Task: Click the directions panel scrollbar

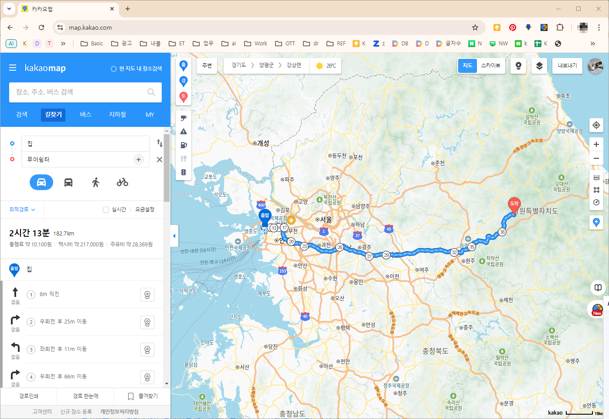Action: (x=167, y=168)
